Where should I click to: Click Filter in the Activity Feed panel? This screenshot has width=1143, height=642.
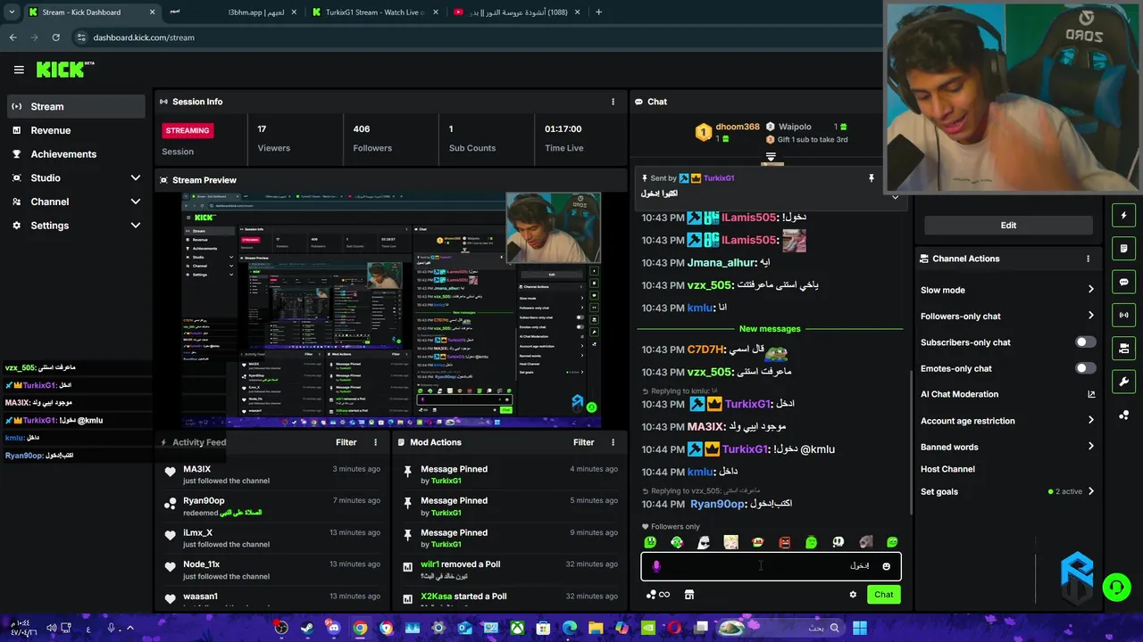point(346,442)
